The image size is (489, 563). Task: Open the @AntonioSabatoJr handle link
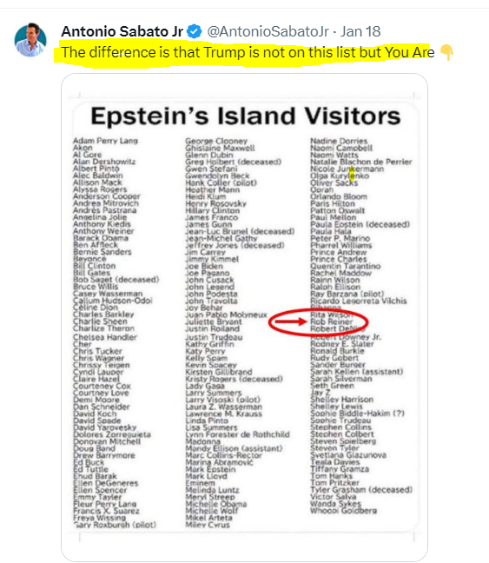(268, 31)
